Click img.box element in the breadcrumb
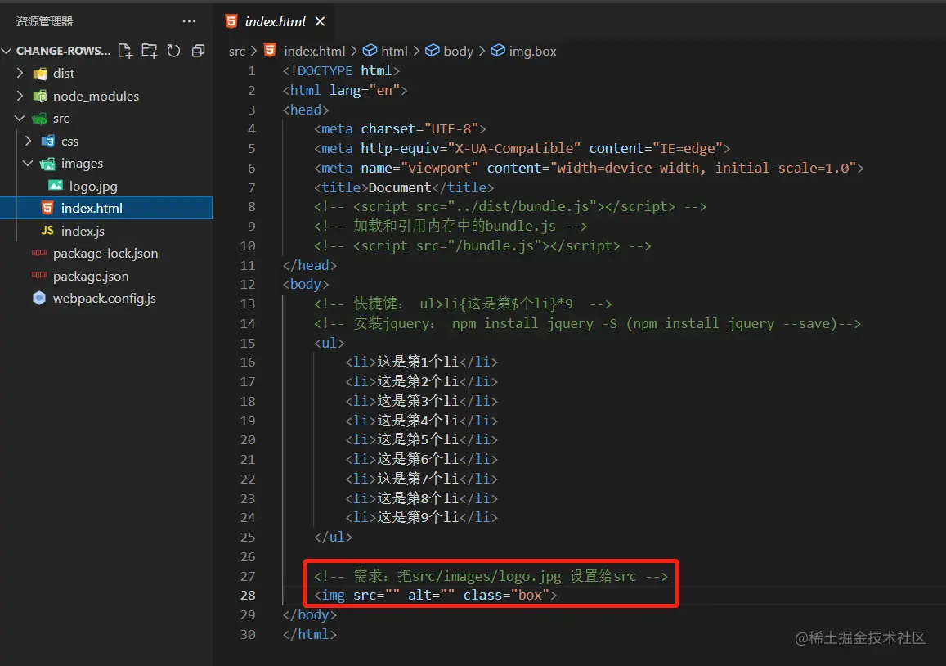 click(x=533, y=52)
